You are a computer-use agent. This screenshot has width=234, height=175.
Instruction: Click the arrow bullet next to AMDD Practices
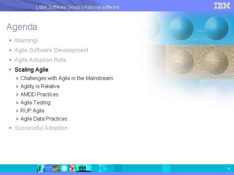click(x=17, y=95)
